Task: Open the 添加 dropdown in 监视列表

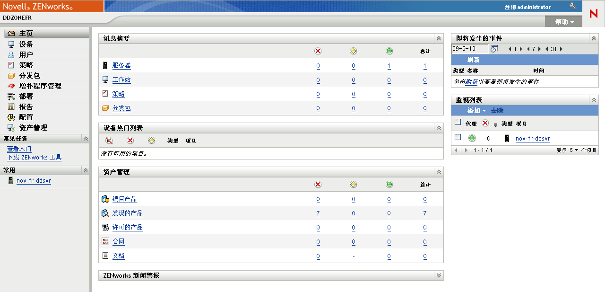Action: point(476,110)
